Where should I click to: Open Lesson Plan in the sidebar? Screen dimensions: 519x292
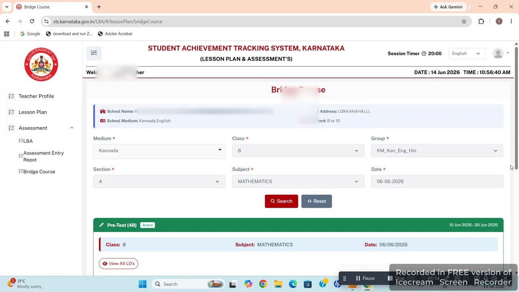point(32,112)
